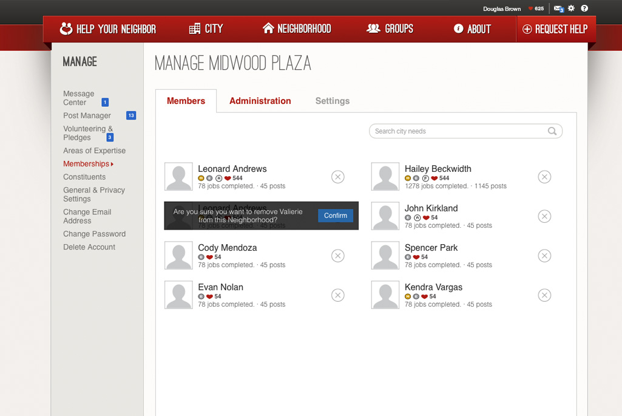Open the settings gear icon
The height and width of the screenshot is (416, 622).
(571, 9)
